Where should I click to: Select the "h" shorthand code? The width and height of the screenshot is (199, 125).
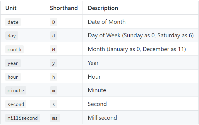54,77
